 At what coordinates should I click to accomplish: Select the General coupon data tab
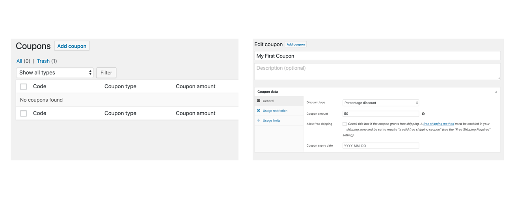(268, 101)
